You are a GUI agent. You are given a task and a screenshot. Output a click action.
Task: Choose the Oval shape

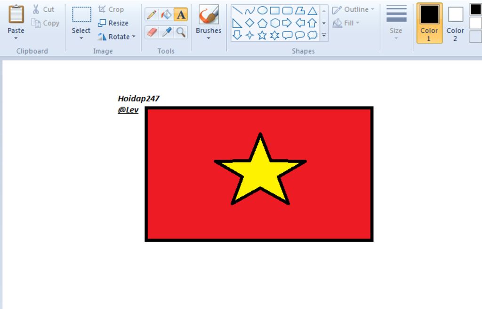pos(262,11)
